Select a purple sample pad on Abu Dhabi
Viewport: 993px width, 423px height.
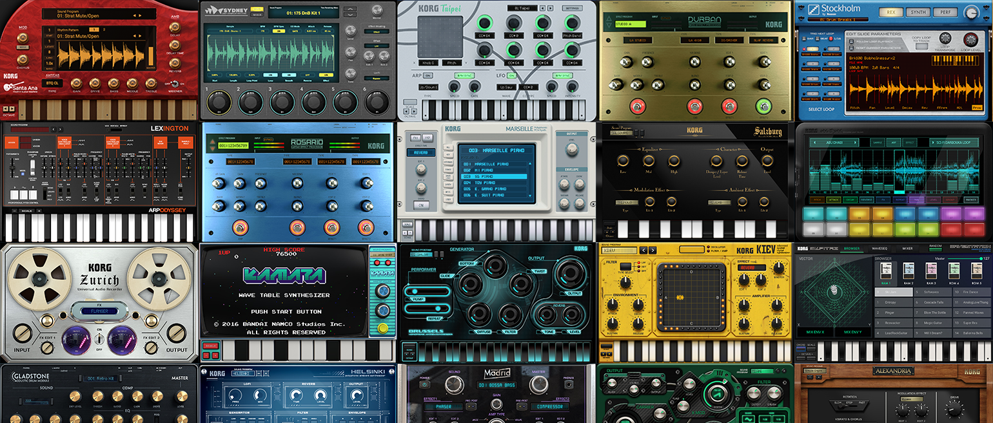951,214
